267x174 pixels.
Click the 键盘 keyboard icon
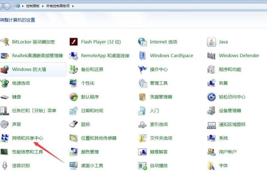click(x=4, y=97)
